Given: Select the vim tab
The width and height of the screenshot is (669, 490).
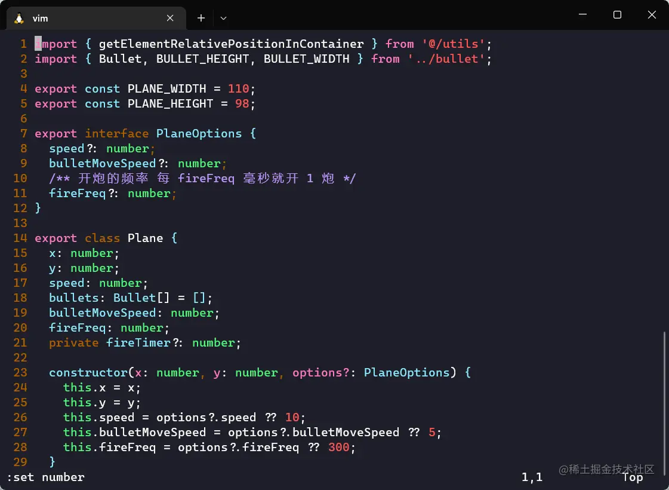Looking at the screenshot, I should point(96,18).
